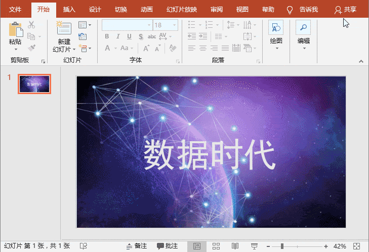369x252 pixels.
Task: Click the Clear Formatting eraser icon
Action: click(x=173, y=48)
